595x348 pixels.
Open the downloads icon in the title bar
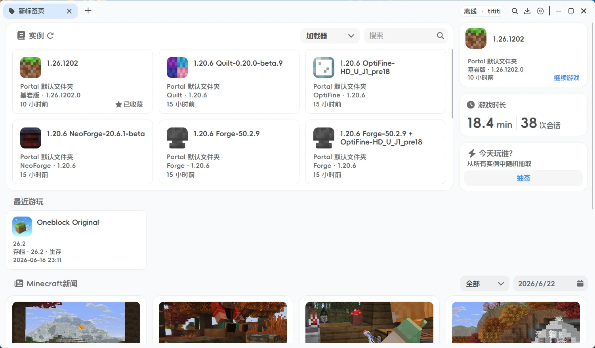tap(527, 11)
